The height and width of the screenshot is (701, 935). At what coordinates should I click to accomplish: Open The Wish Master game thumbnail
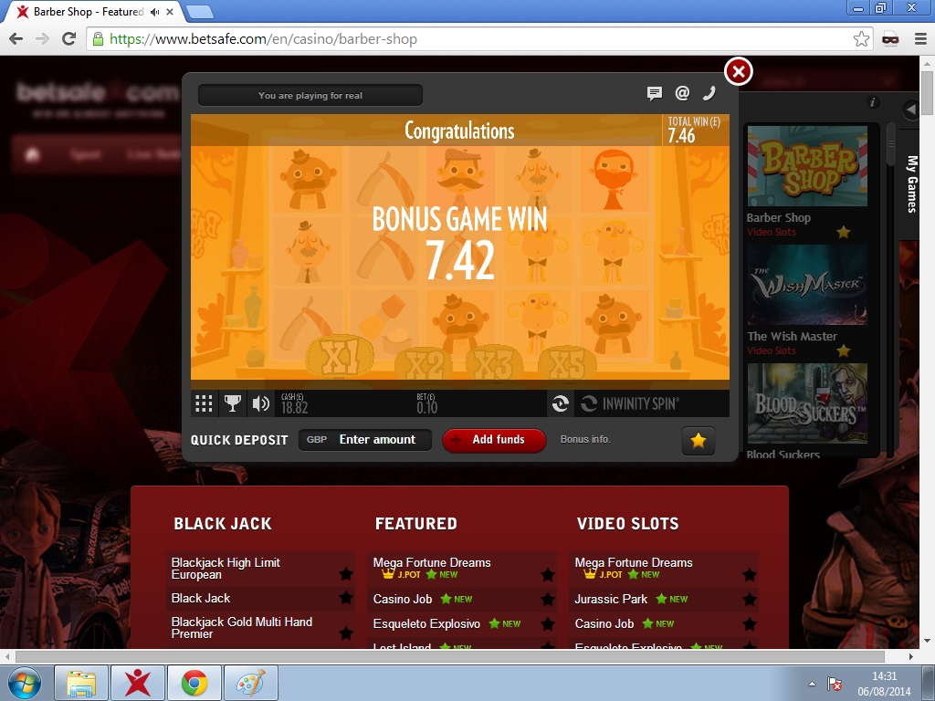tap(807, 285)
